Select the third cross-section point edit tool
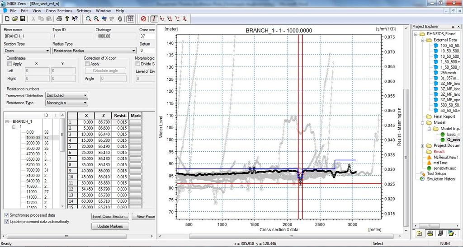463x247 pixels. (x=170, y=19)
